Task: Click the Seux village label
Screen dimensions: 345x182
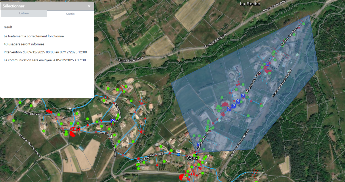Action: (192, 158)
